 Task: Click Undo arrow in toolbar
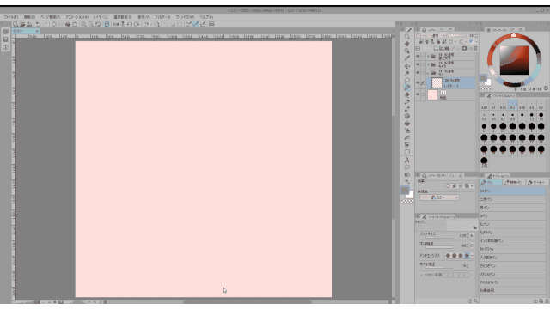point(38,24)
